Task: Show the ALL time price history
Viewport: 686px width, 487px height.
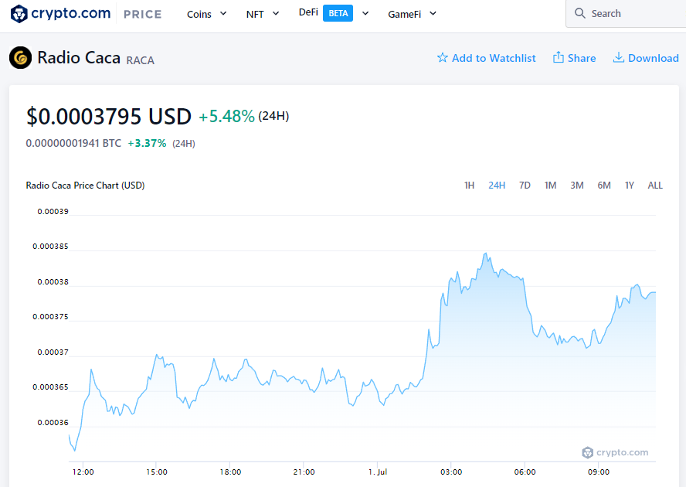Action: pyautogui.click(x=655, y=186)
